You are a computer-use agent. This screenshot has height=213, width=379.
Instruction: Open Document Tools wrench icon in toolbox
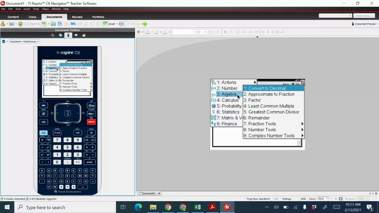pos(53,35)
